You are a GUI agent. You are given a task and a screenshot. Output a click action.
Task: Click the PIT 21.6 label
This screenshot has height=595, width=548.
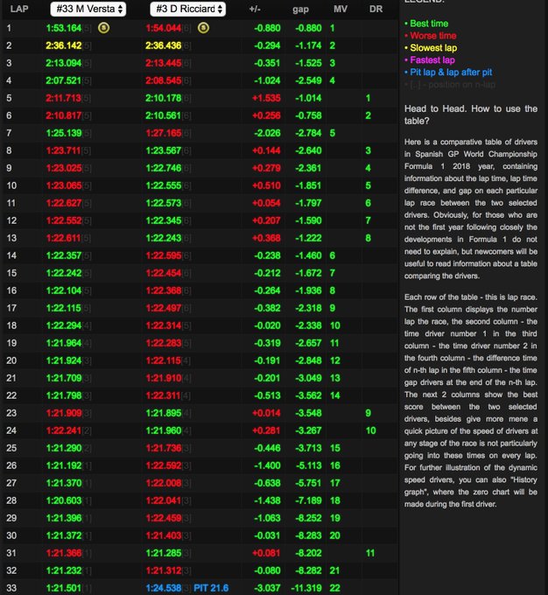coord(211,588)
